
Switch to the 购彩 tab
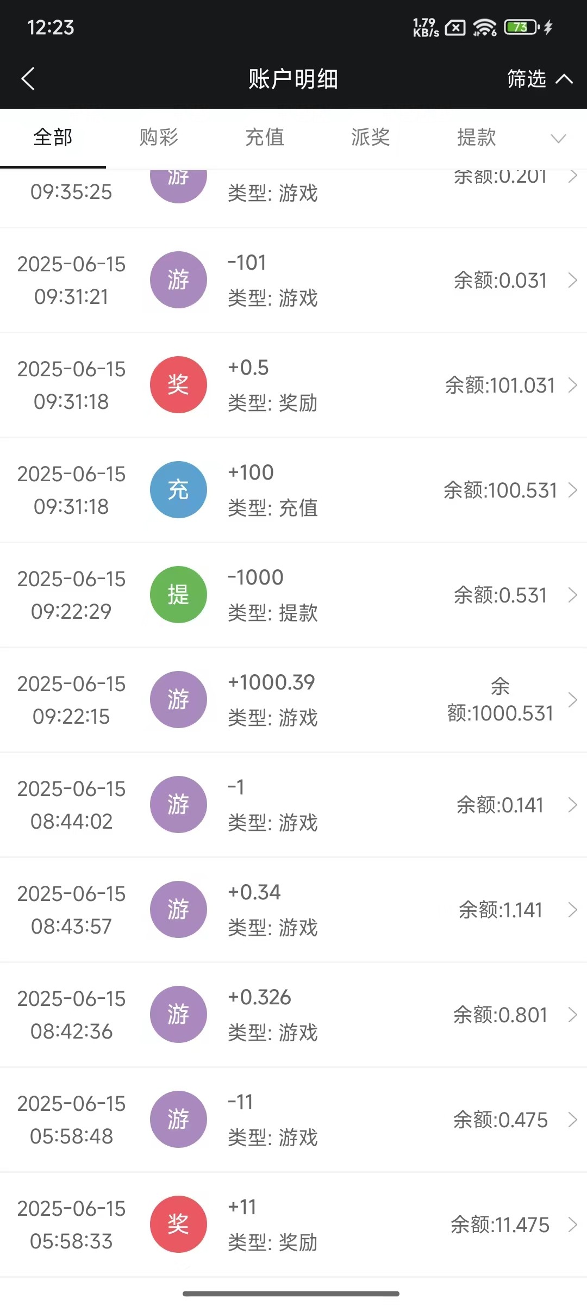point(159,138)
